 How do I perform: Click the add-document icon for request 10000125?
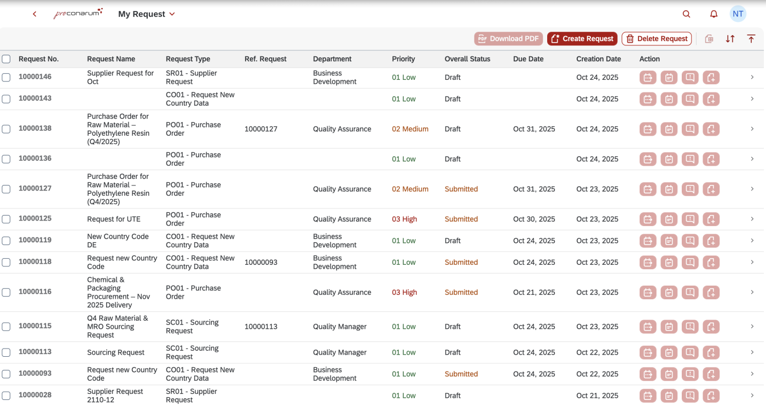(x=711, y=219)
